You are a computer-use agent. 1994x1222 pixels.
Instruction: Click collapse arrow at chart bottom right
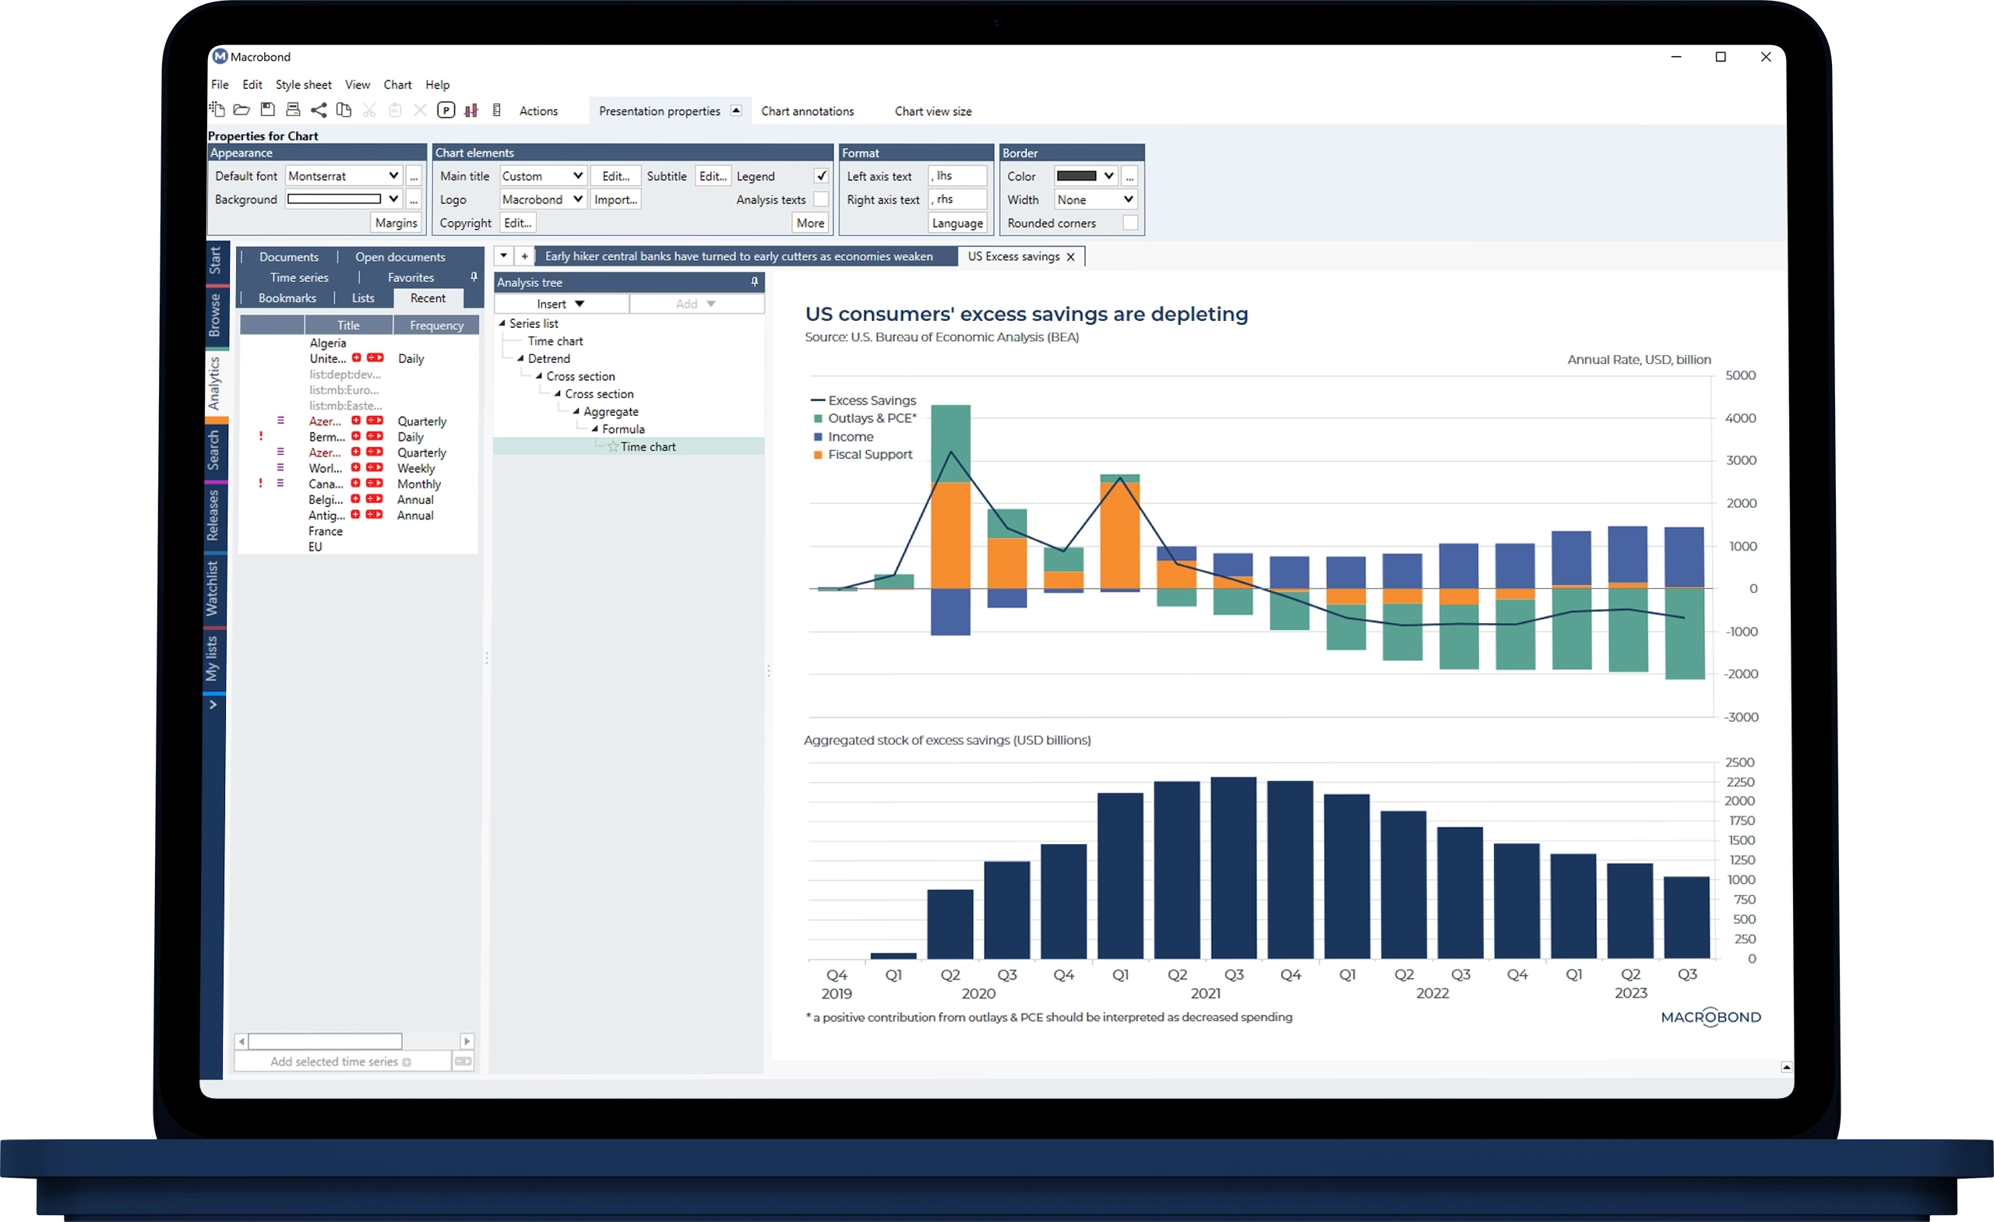(x=1786, y=1068)
